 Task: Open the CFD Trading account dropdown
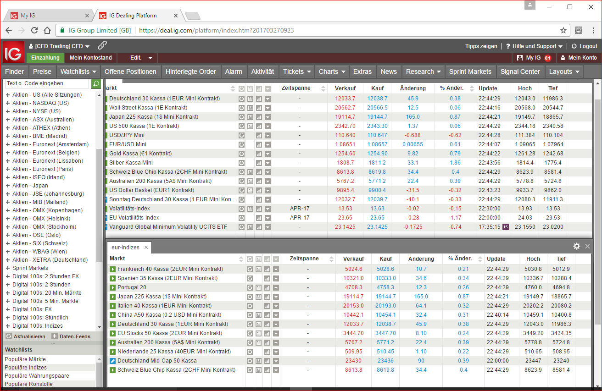[59, 46]
